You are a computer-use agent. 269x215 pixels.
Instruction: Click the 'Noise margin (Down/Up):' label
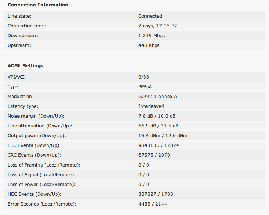pyautogui.click(x=36, y=116)
